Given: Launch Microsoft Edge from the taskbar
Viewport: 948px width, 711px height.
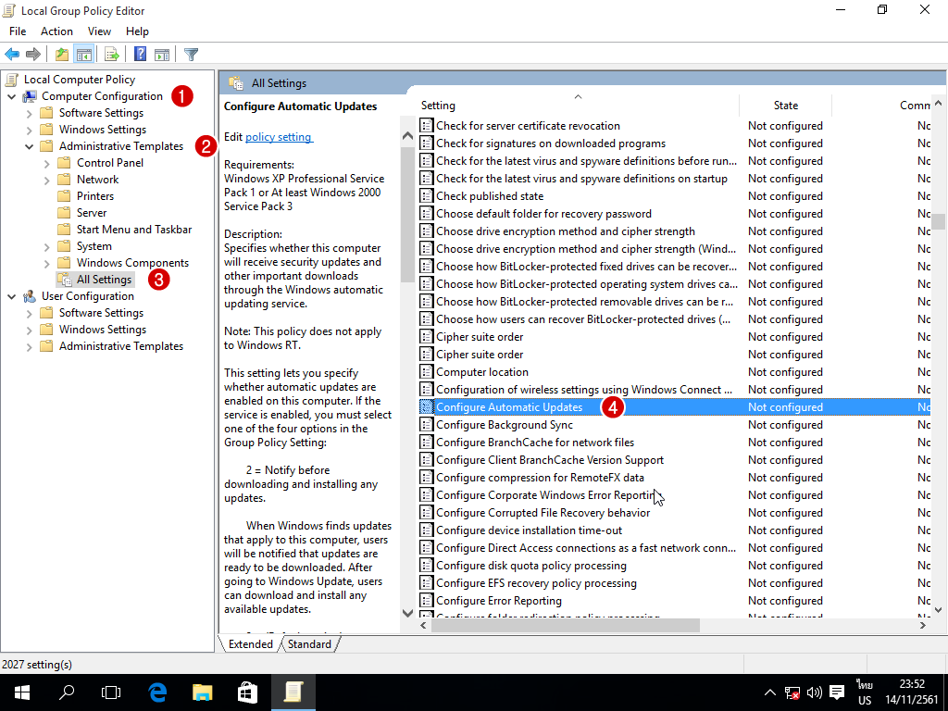Looking at the screenshot, I should click(x=157, y=692).
